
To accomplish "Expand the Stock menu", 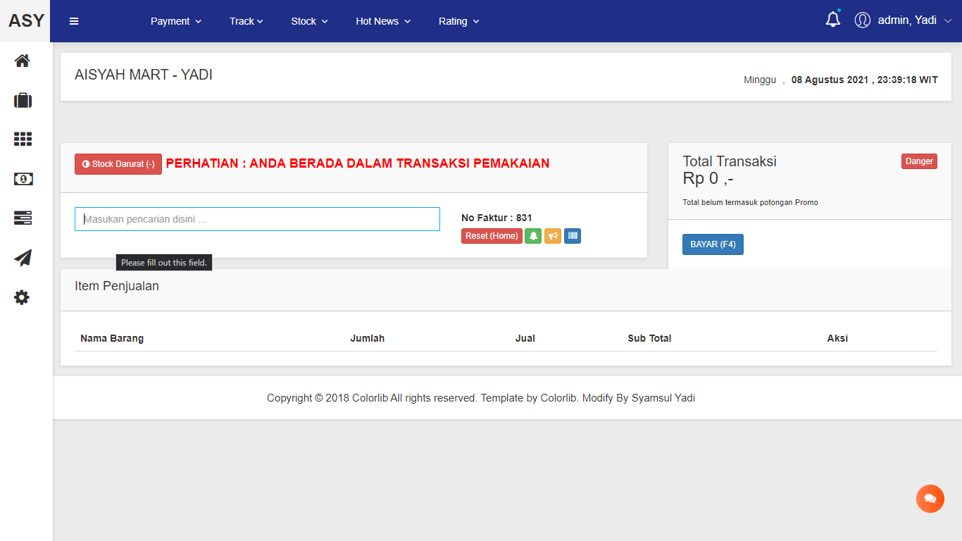I will tap(309, 21).
